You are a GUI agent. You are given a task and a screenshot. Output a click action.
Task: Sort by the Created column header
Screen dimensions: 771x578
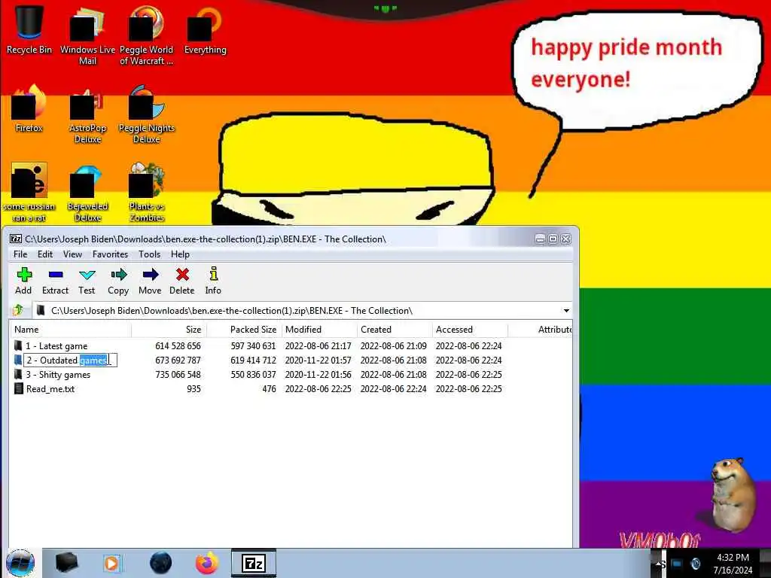(x=395, y=330)
